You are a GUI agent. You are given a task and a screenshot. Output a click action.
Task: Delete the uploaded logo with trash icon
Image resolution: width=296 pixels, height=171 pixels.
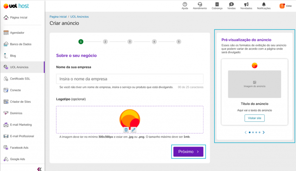click(x=126, y=130)
